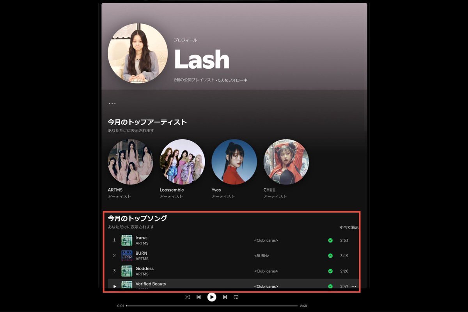
Task: Click the Lash profile name heading
Action: pyautogui.click(x=202, y=60)
